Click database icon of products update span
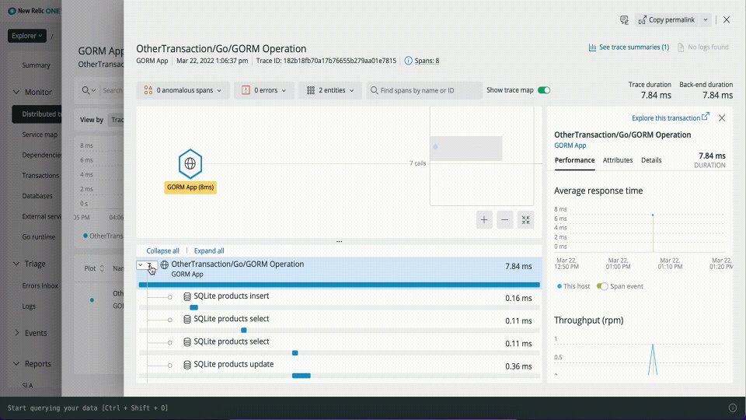 [187, 365]
